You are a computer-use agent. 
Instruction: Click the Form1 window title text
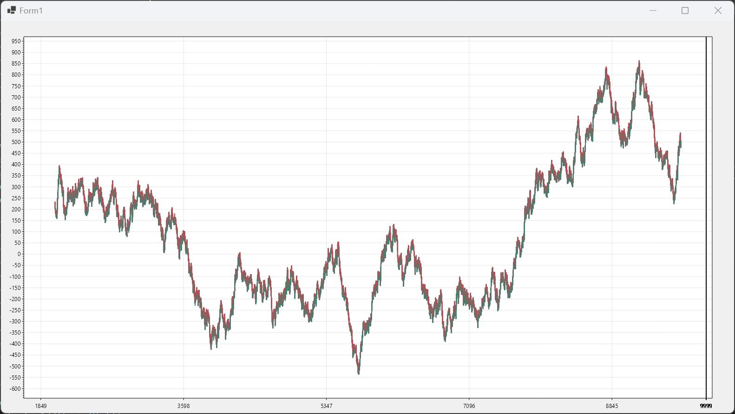pyautogui.click(x=31, y=11)
